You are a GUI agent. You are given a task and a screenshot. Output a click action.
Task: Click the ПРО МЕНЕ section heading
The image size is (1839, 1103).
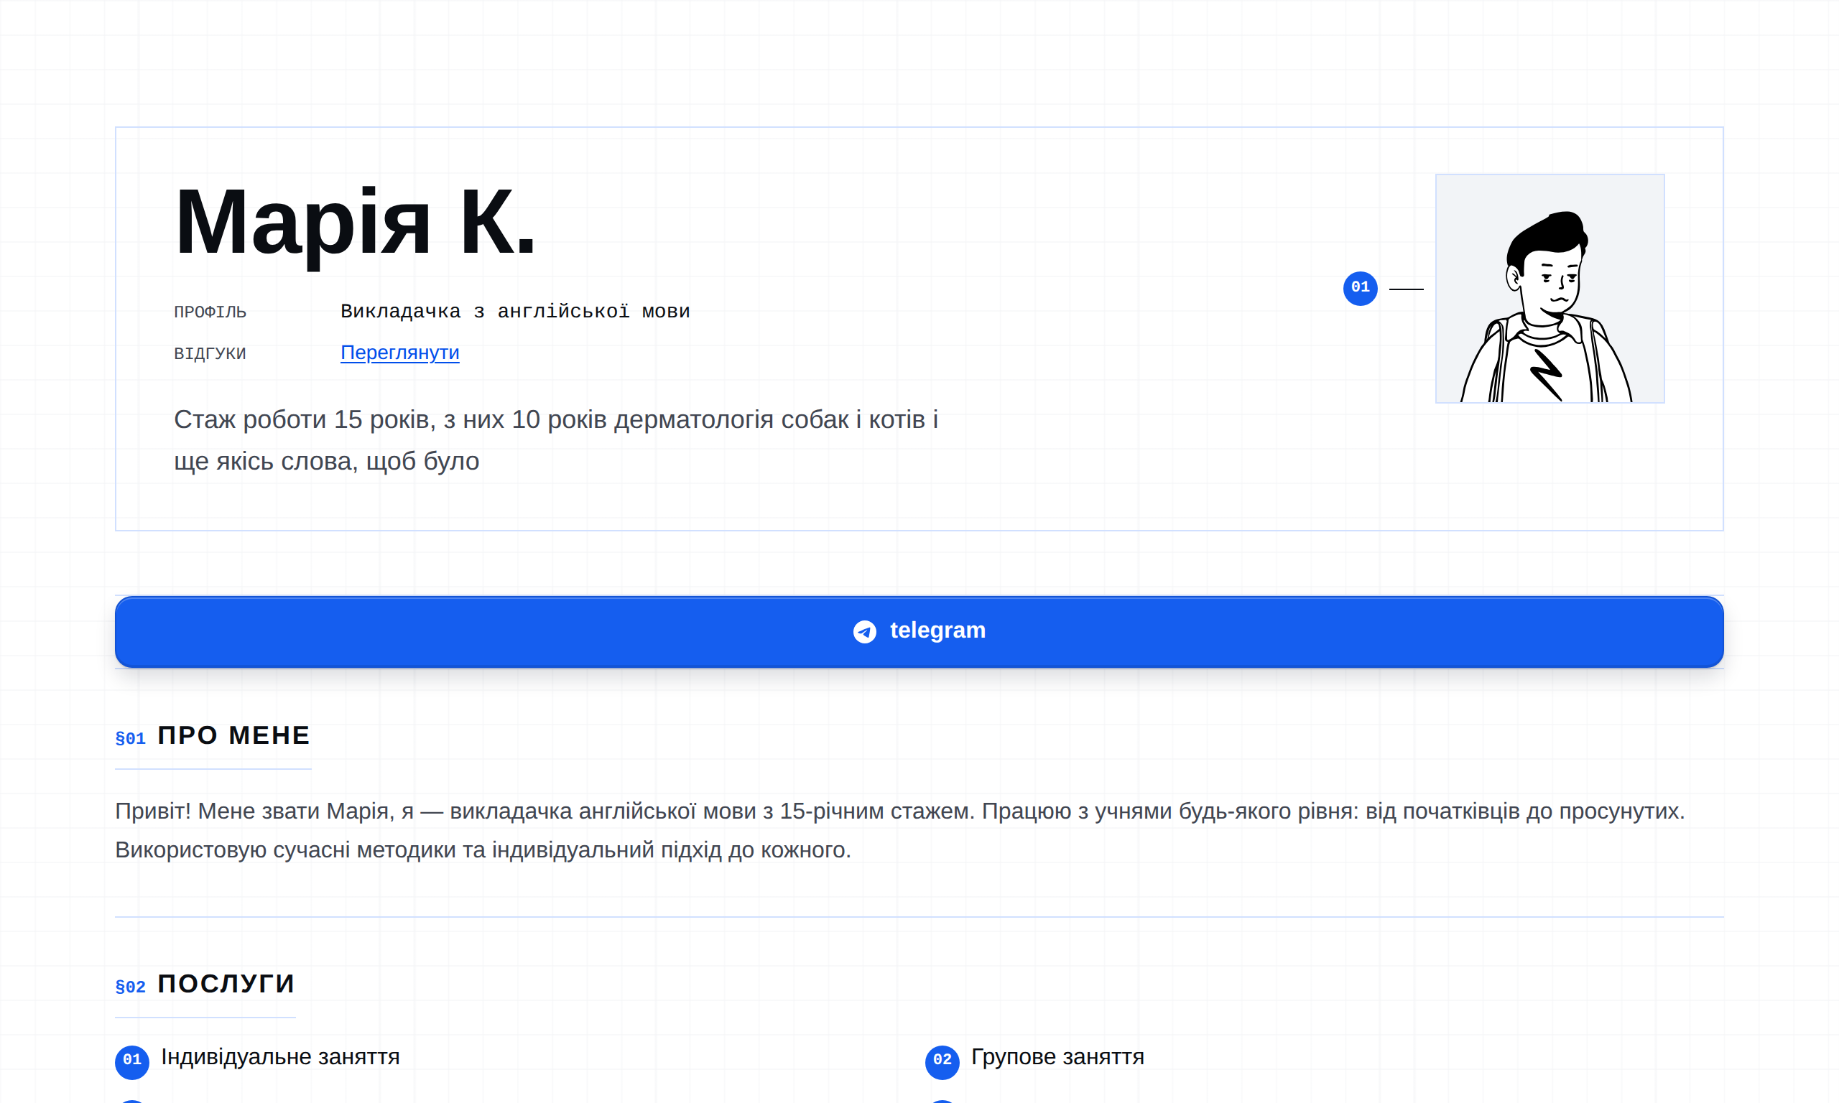(233, 735)
